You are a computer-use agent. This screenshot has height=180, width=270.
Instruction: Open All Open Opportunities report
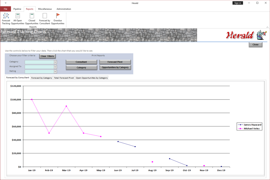coord(18,19)
